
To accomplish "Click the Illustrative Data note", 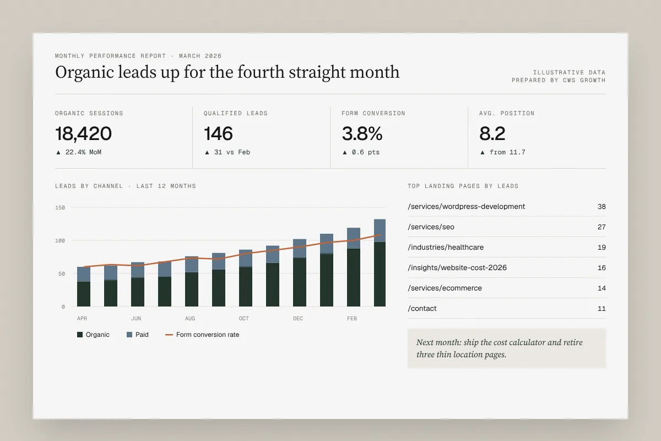I will pos(569,72).
